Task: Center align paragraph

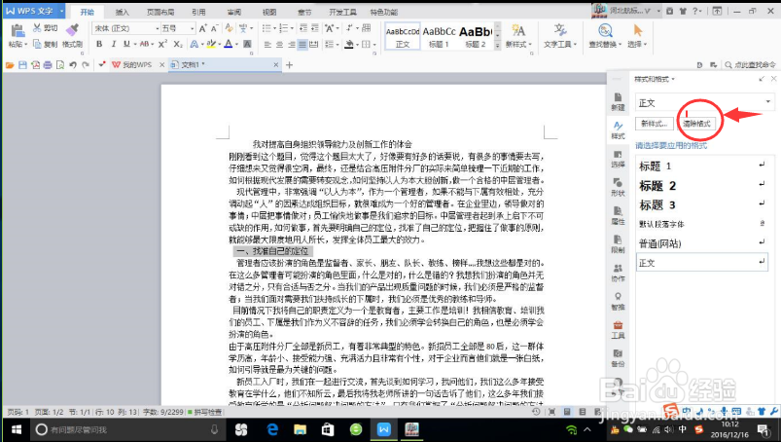Action: (279, 45)
